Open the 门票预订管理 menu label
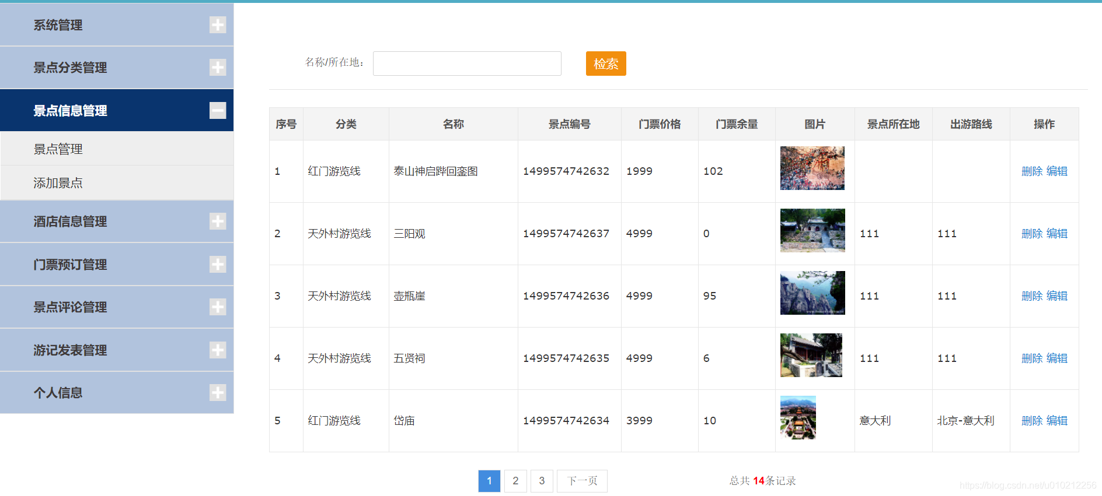This screenshot has height=496, width=1102. (x=70, y=265)
